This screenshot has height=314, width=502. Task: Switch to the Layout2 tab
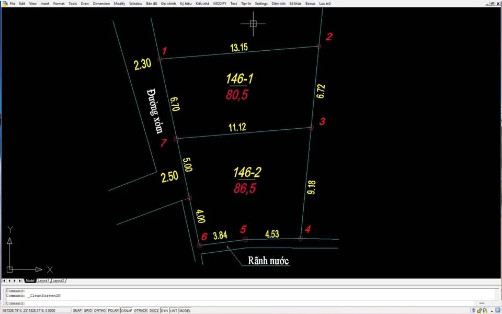(x=59, y=281)
